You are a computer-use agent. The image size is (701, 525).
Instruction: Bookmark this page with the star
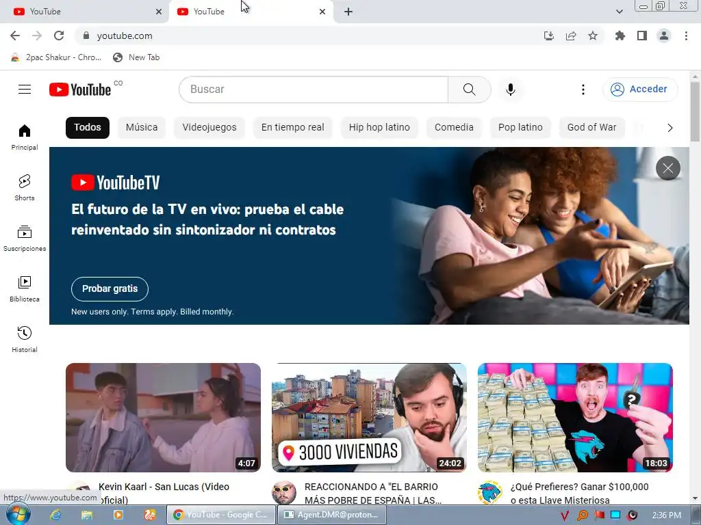(x=593, y=36)
